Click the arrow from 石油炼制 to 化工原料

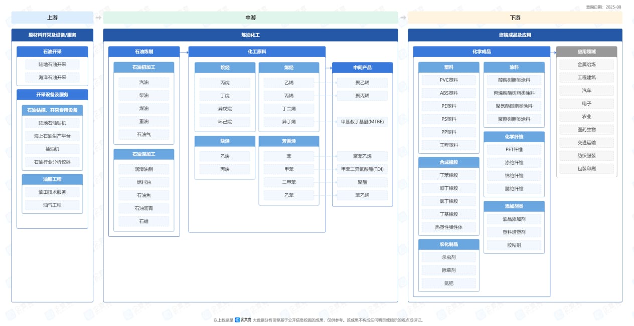tap(184, 52)
